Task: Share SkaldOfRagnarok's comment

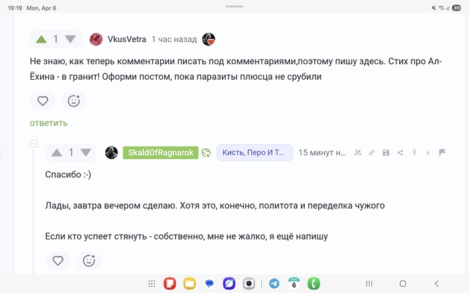Action: 400,153
